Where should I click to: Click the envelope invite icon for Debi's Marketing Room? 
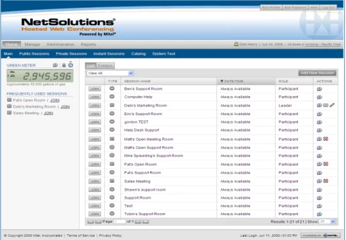pos(325,105)
